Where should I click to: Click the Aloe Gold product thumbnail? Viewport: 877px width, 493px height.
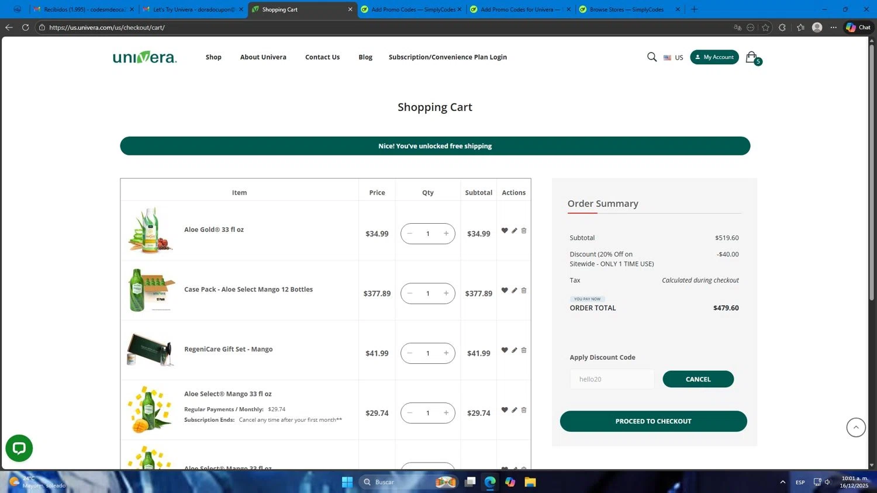pos(150,230)
